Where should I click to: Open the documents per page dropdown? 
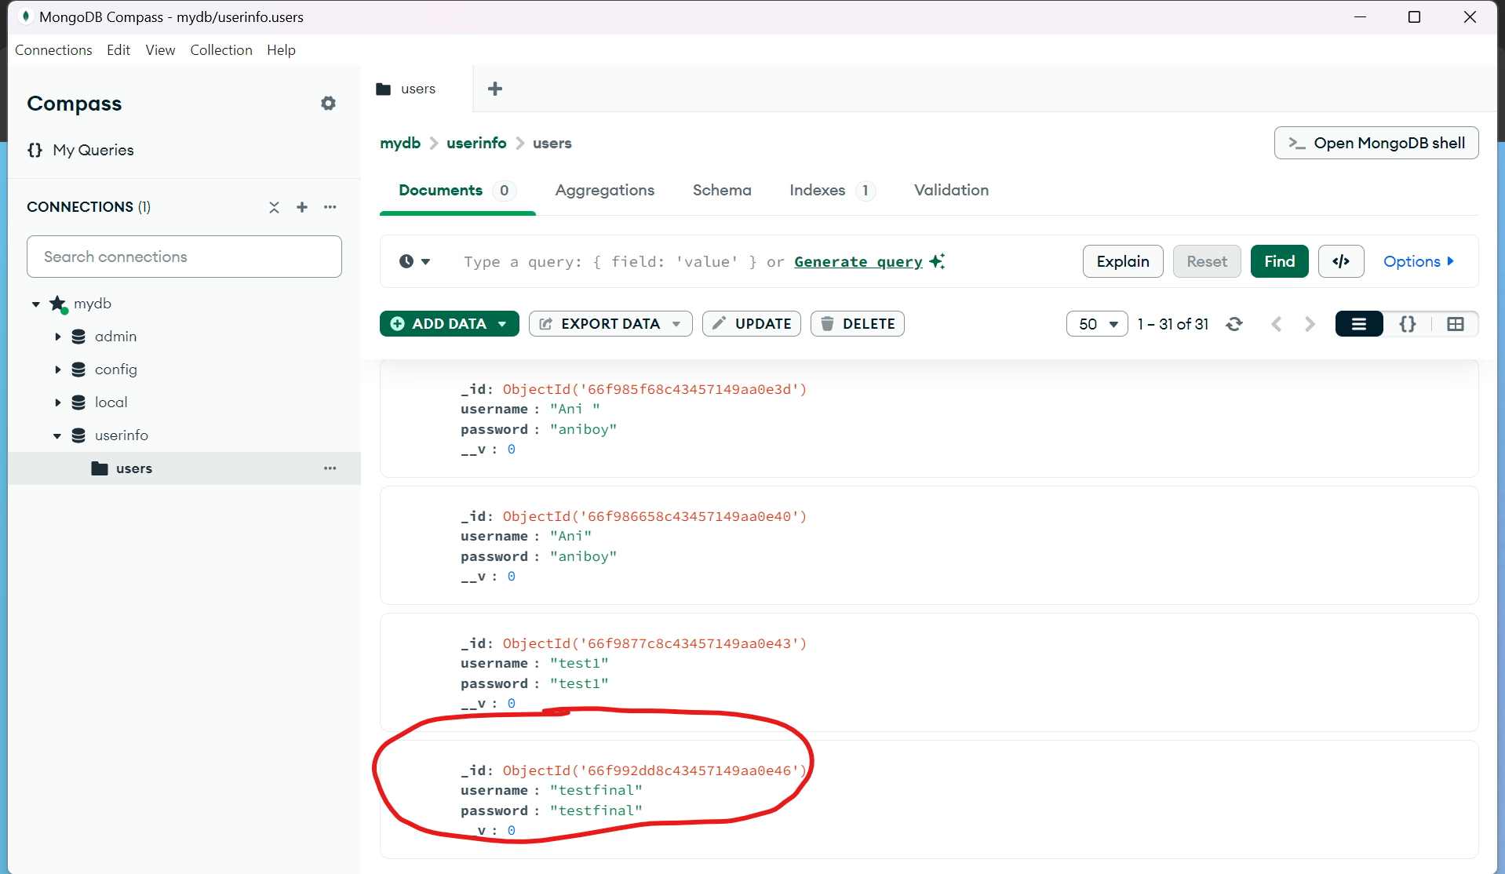(x=1097, y=324)
